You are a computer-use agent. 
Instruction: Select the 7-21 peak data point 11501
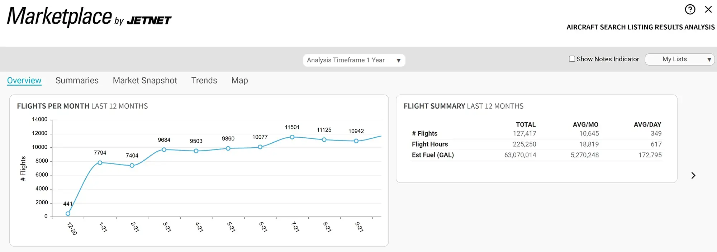tap(292, 137)
